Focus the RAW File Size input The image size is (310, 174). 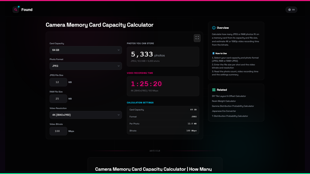coord(58,99)
